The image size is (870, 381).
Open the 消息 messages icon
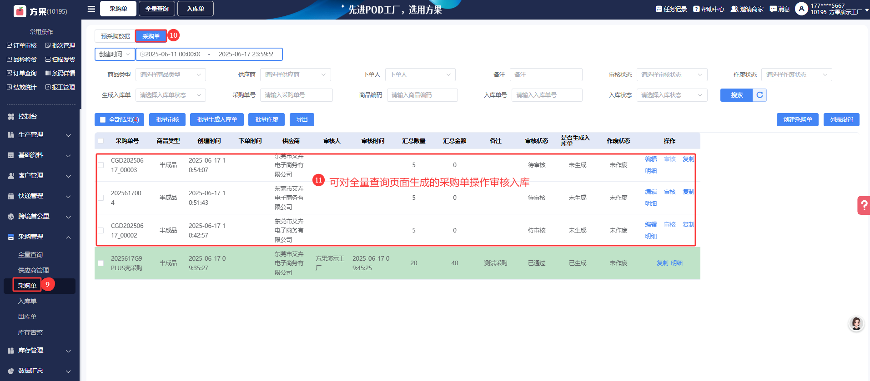(773, 9)
